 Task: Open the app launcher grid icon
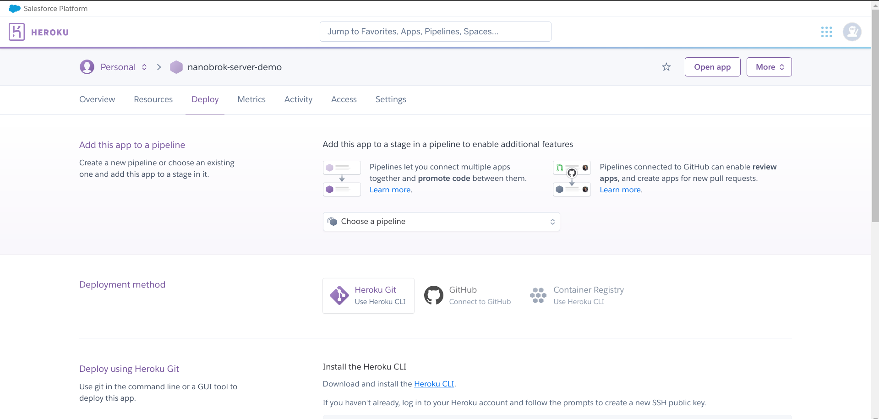pos(826,32)
